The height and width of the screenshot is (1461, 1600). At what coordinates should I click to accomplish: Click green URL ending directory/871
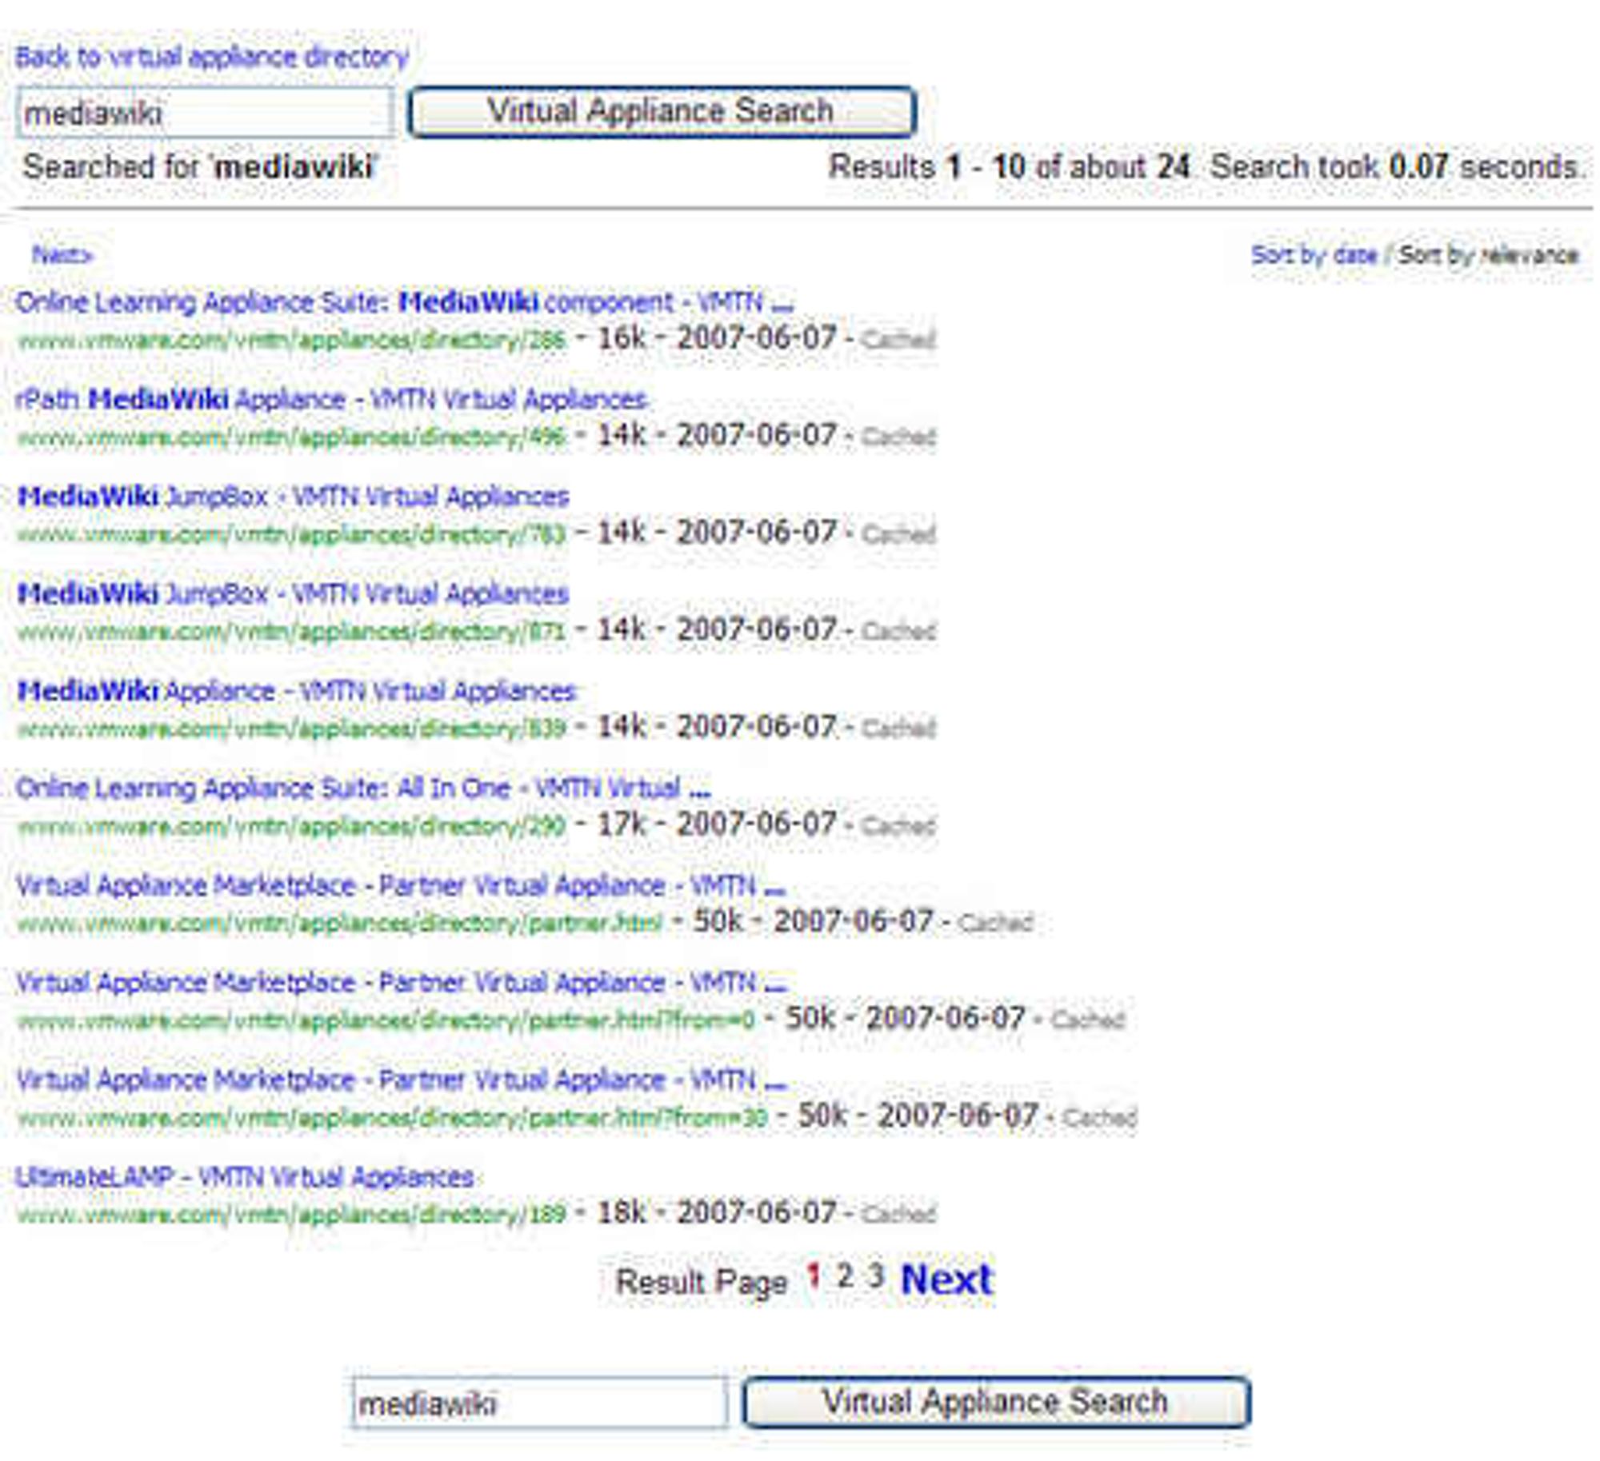tap(291, 632)
